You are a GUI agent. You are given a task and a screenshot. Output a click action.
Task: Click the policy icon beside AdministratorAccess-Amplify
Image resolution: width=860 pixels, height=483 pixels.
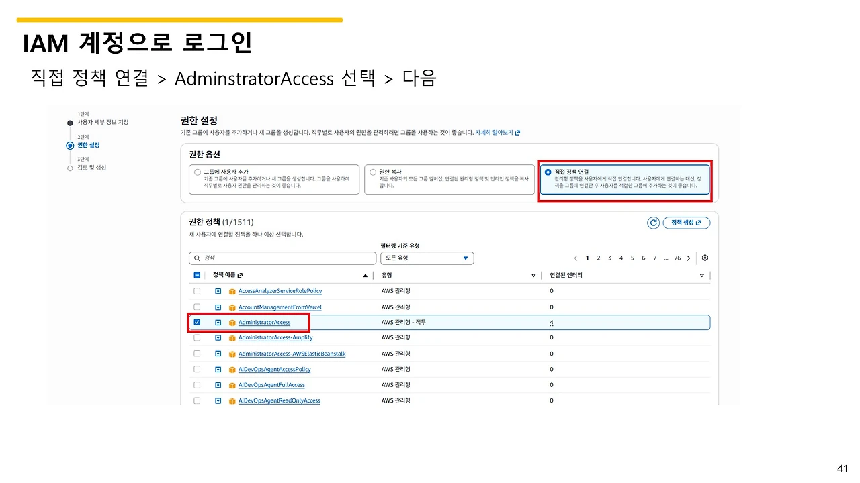[x=232, y=337]
